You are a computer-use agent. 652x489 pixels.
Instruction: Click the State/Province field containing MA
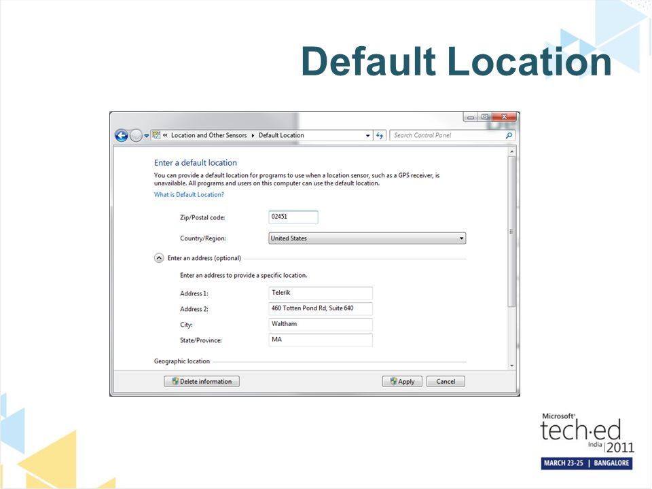(321, 340)
